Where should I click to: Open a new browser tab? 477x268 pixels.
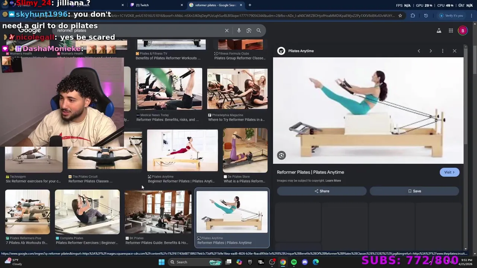pyautogui.click(x=250, y=5)
